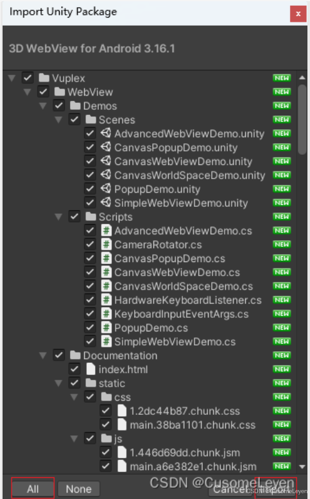Click the scene icon of CanvasWebViewDemo.unity
The width and height of the screenshot is (310, 499).
(106, 161)
